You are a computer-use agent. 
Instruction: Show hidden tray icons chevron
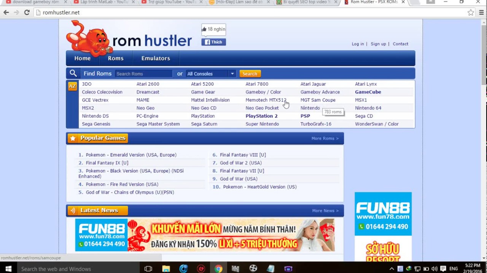click(392, 269)
